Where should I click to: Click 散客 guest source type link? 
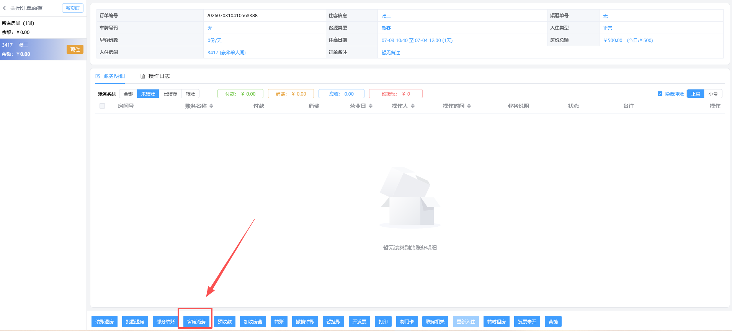tap(386, 28)
